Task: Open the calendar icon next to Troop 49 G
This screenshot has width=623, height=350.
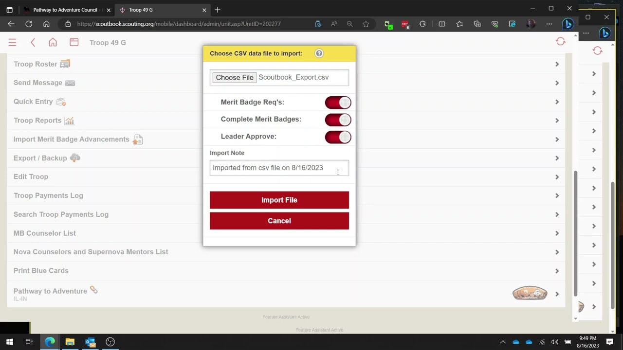Action: tap(74, 42)
